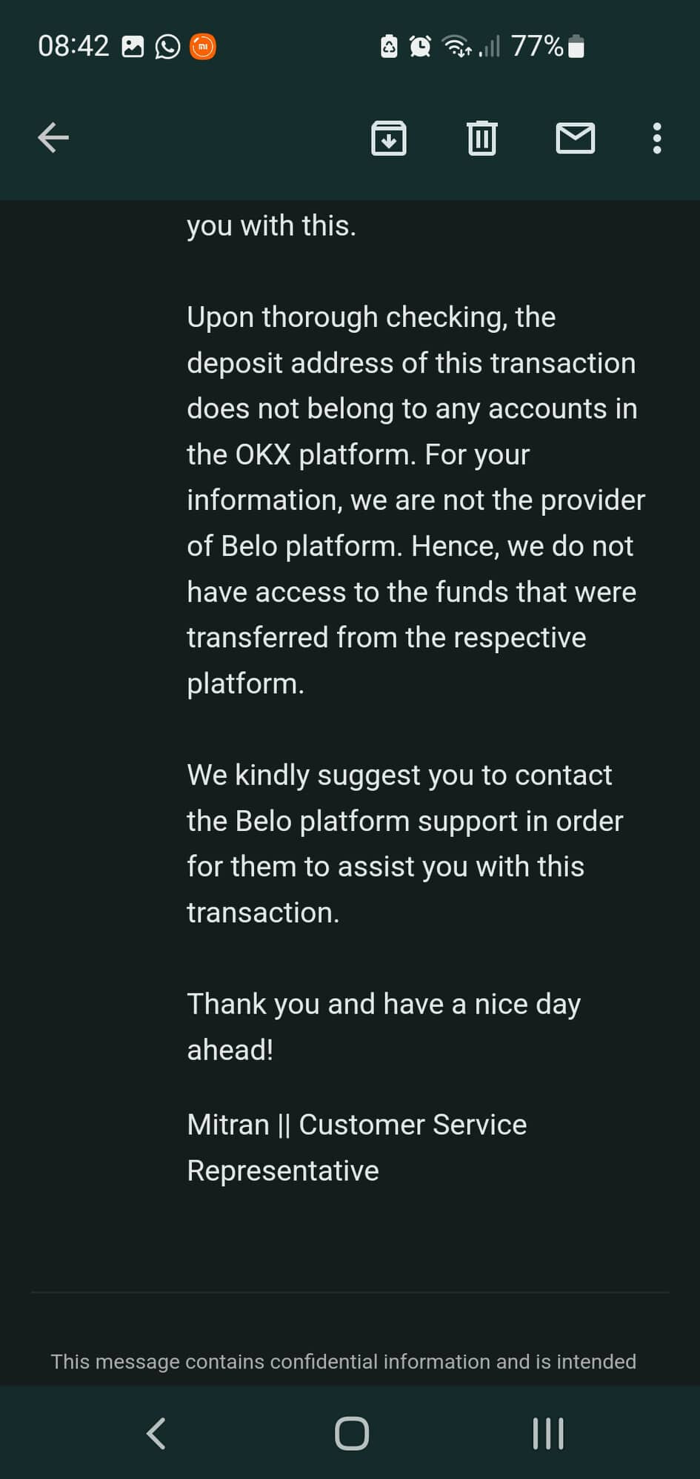Tap the alarm clock status icon
Image resolution: width=700 pixels, height=1479 pixels.
click(x=420, y=47)
